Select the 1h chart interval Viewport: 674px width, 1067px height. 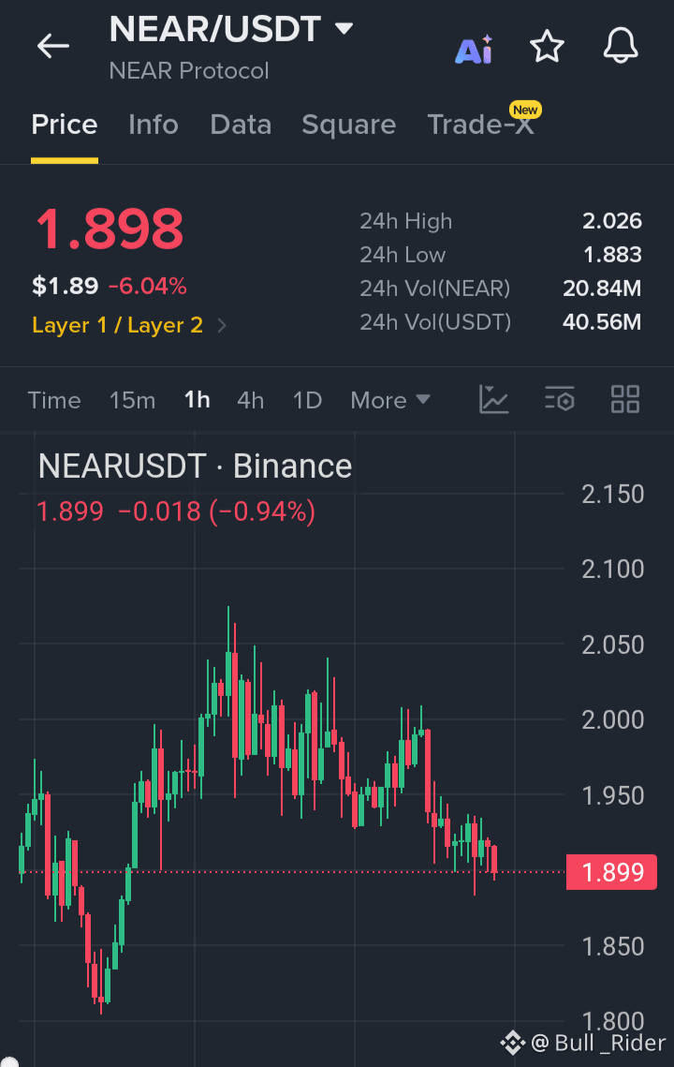pos(198,400)
